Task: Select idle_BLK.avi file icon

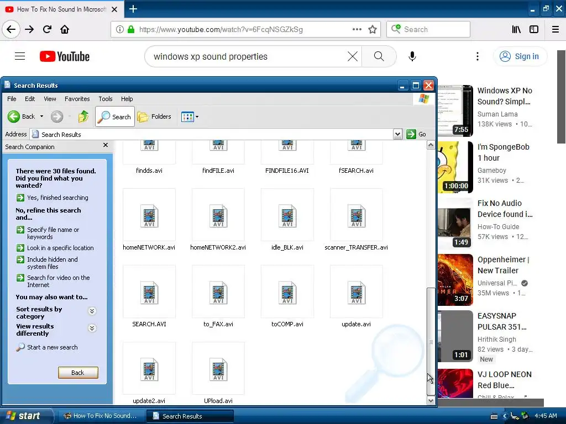Action: click(287, 216)
